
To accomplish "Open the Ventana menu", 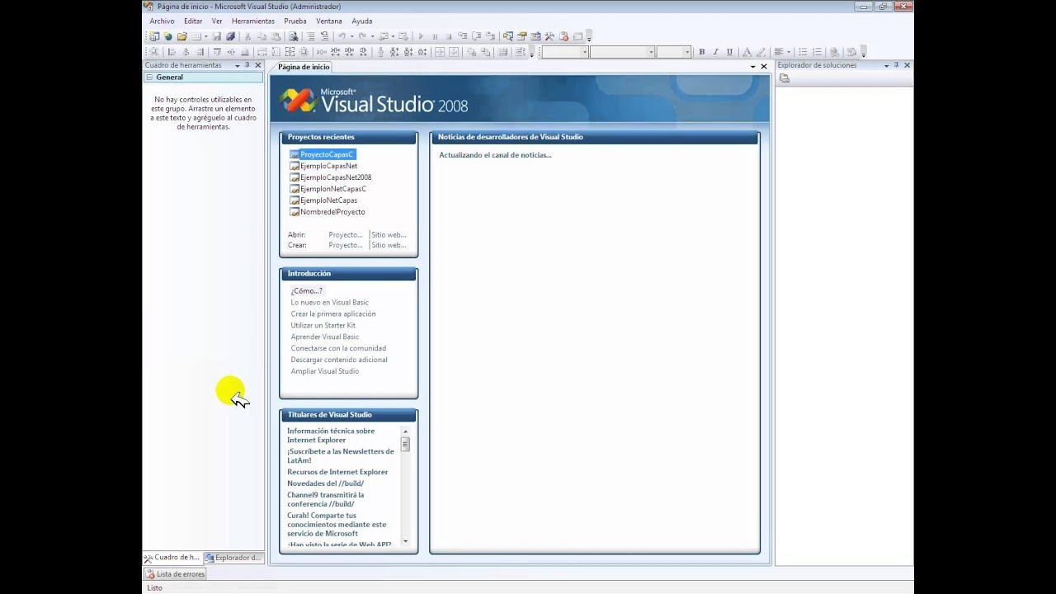I will click(x=329, y=21).
